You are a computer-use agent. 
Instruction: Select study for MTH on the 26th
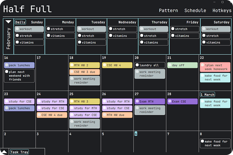click(117, 101)
